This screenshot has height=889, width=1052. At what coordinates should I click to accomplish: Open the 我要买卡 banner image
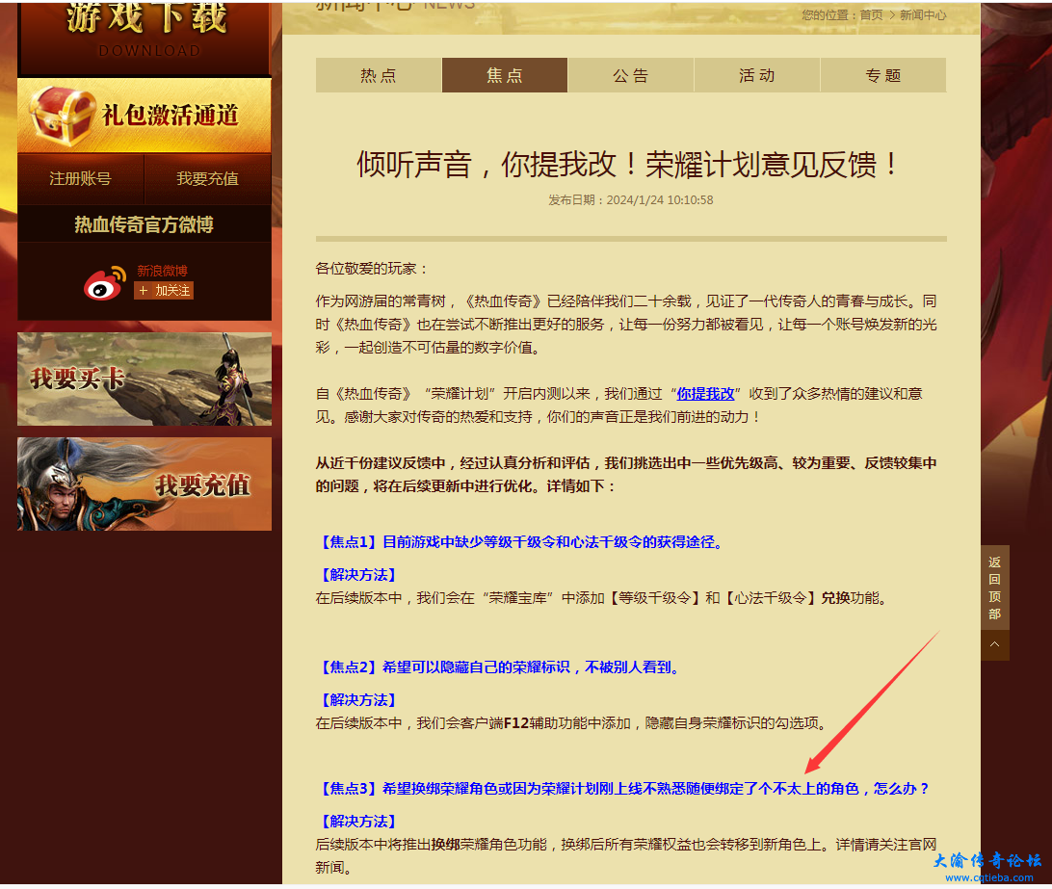[145, 379]
